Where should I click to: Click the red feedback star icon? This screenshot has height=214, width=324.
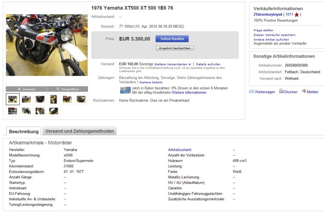click(x=297, y=15)
